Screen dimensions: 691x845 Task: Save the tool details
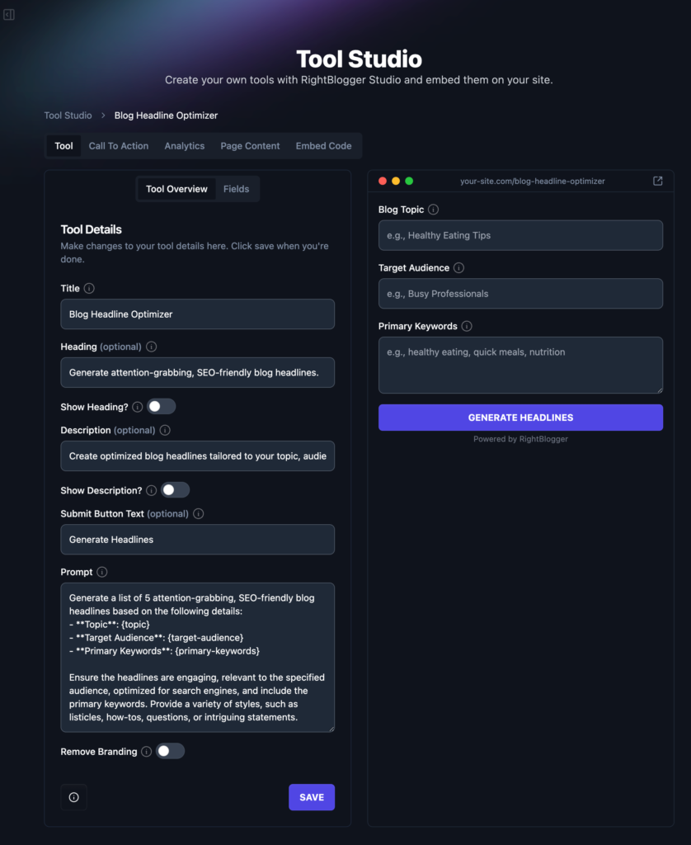point(311,797)
